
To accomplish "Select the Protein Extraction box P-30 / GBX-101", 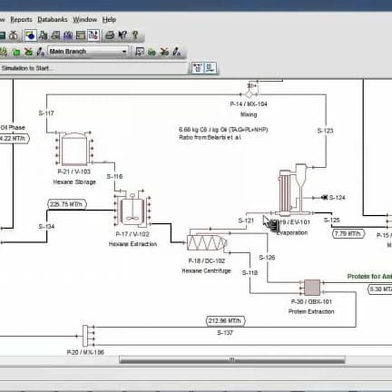I will 312,287.
